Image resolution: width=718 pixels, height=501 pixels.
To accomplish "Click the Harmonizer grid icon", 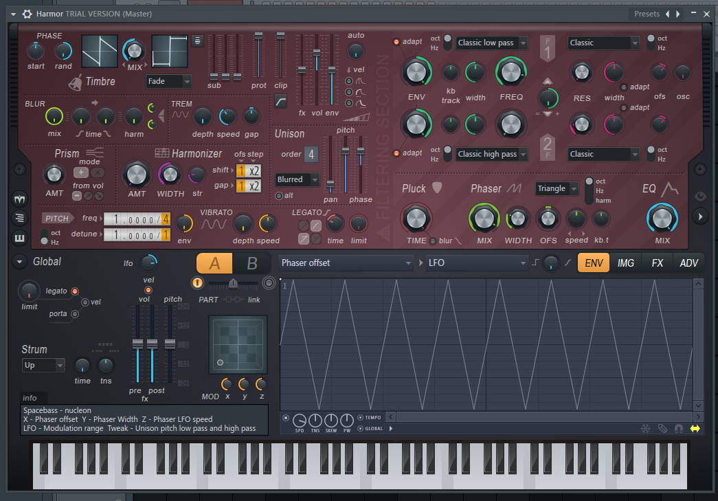I will tap(162, 153).
